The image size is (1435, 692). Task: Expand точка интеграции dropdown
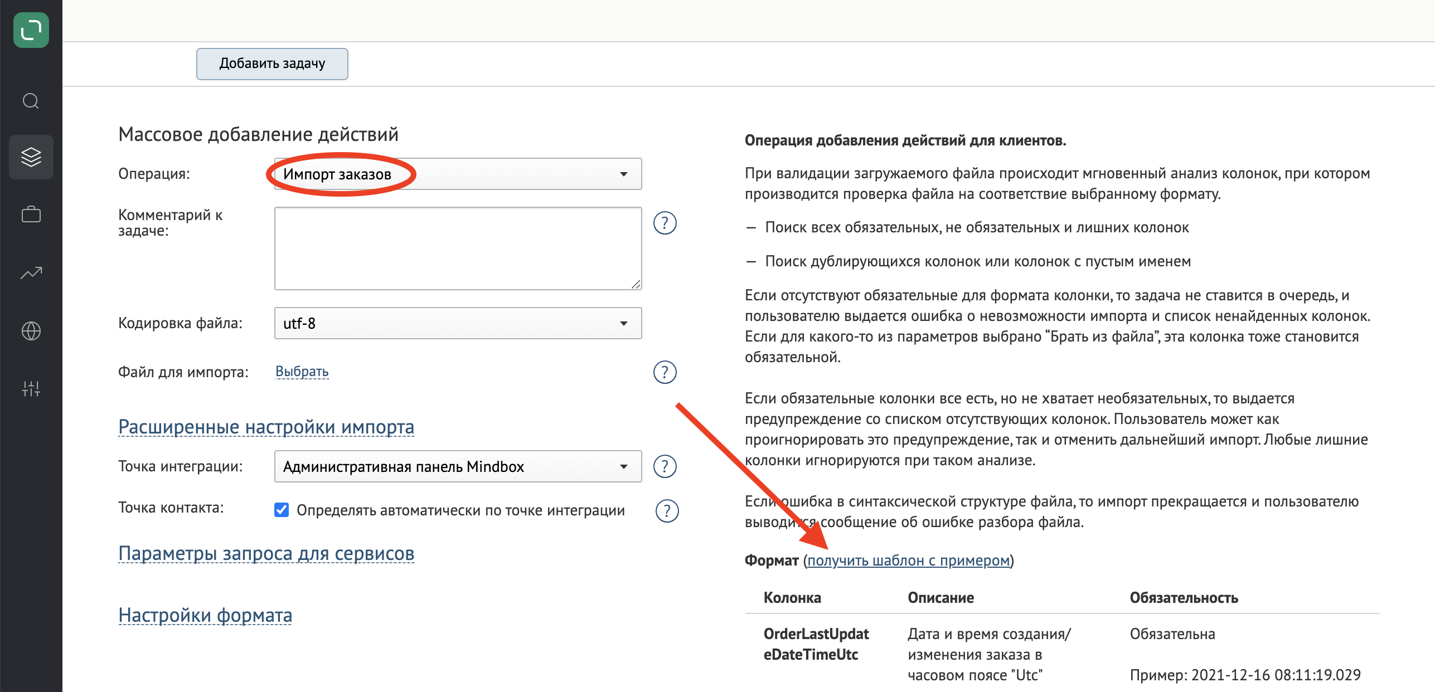(x=624, y=466)
